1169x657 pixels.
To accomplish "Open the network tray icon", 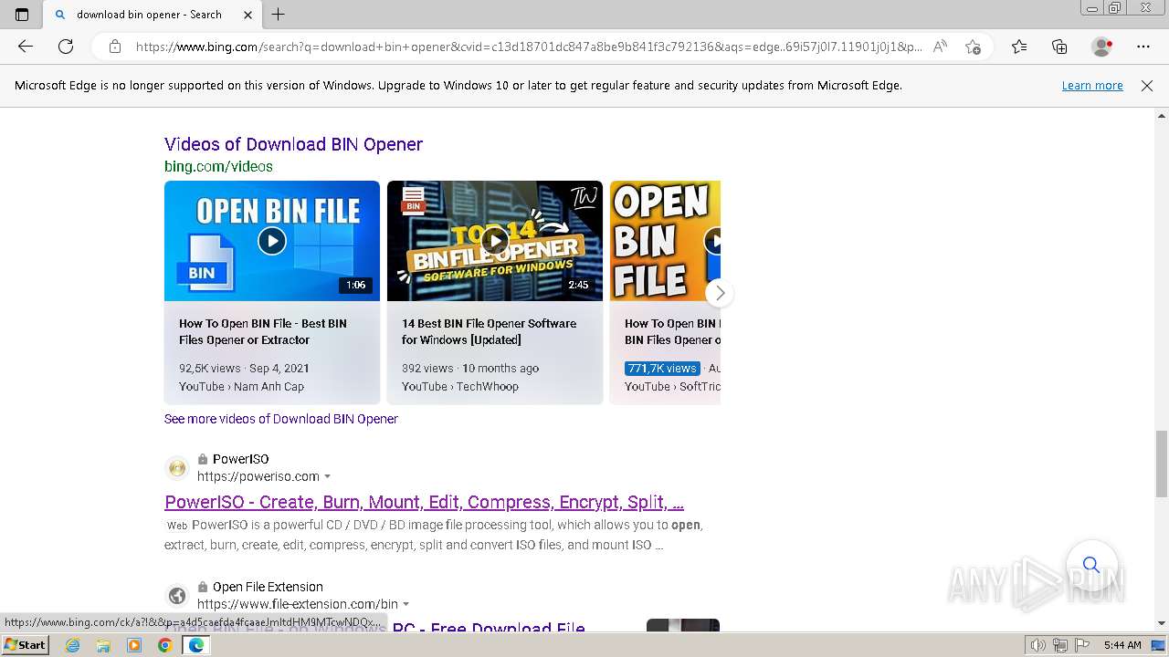I will click(1060, 645).
